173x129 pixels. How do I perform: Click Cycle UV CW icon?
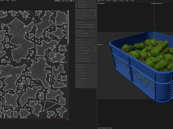(x=76, y=76)
